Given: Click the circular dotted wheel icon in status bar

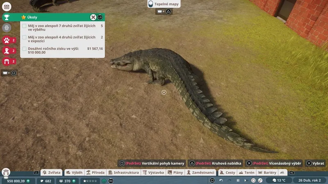Looking at the screenshot, I should pos(253,180).
